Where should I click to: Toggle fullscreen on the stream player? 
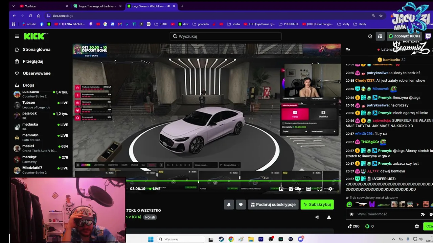[x=319, y=189]
